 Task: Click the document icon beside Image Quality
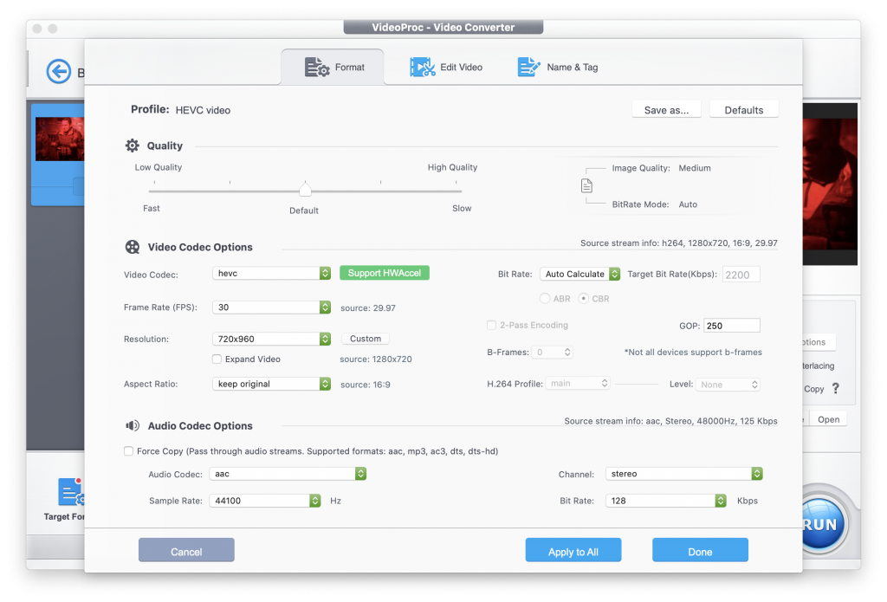[x=586, y=185]
